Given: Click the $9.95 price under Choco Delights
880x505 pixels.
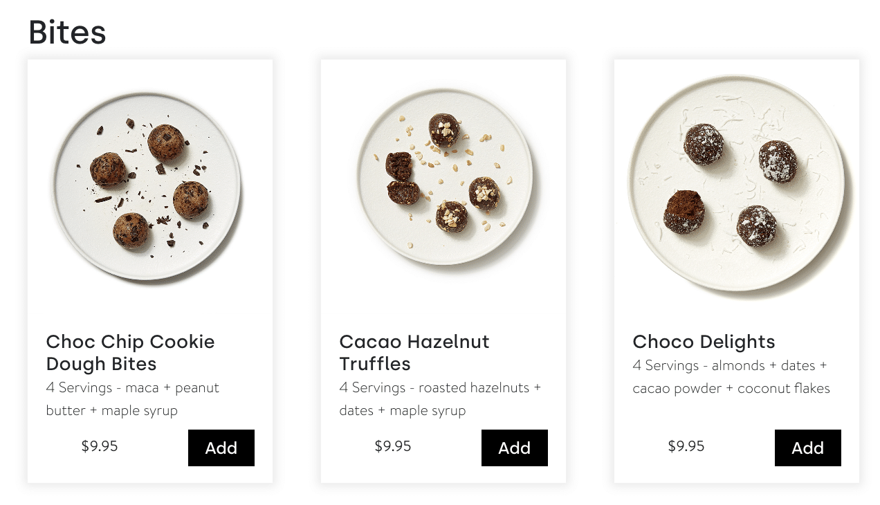Looking at the screenshot, I should [686, 446].
